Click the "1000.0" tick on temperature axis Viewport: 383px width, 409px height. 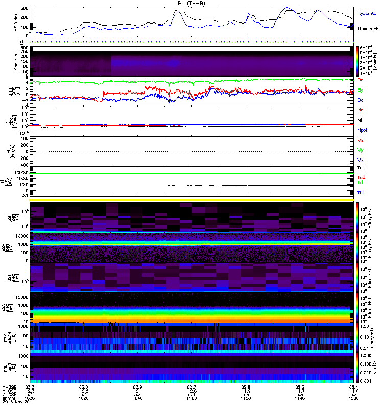click(x=21, y=173)
